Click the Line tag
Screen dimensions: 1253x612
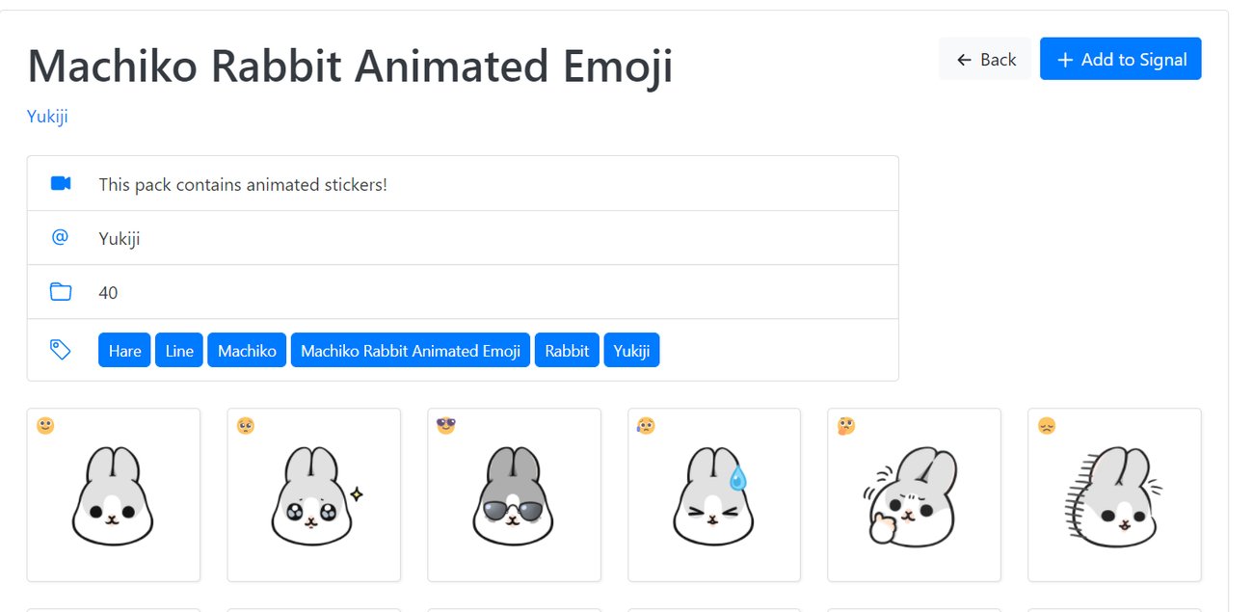[x=179, y=351]
